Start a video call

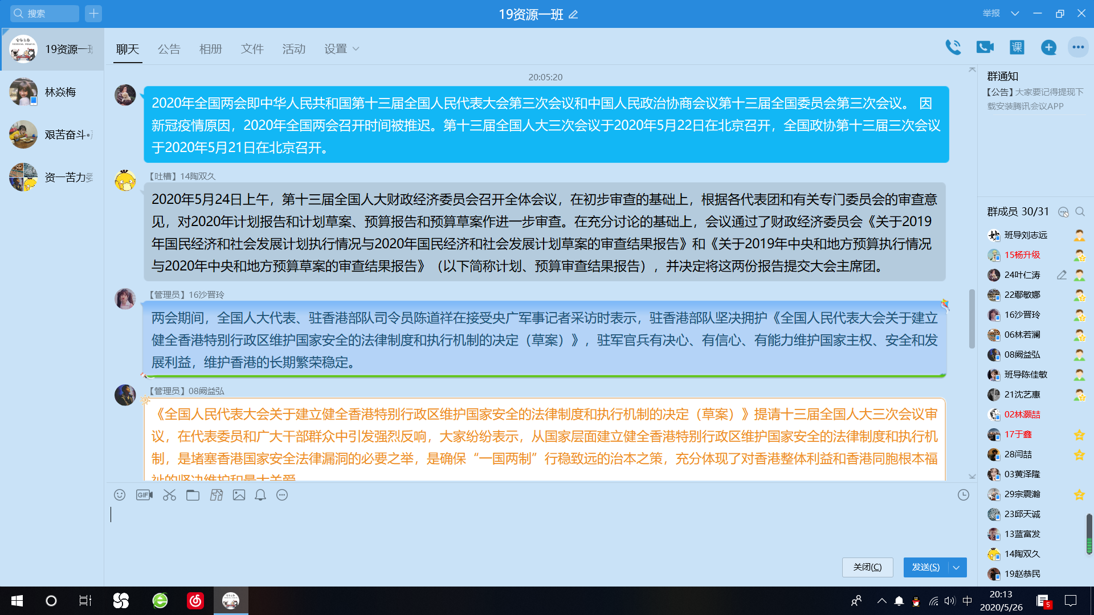[985, 47]
